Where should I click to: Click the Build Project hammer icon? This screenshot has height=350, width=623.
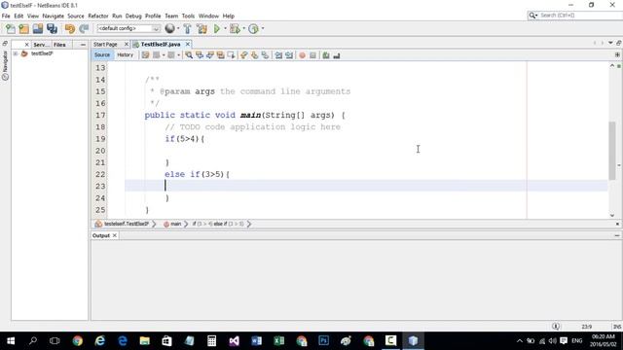click(187, 28)
